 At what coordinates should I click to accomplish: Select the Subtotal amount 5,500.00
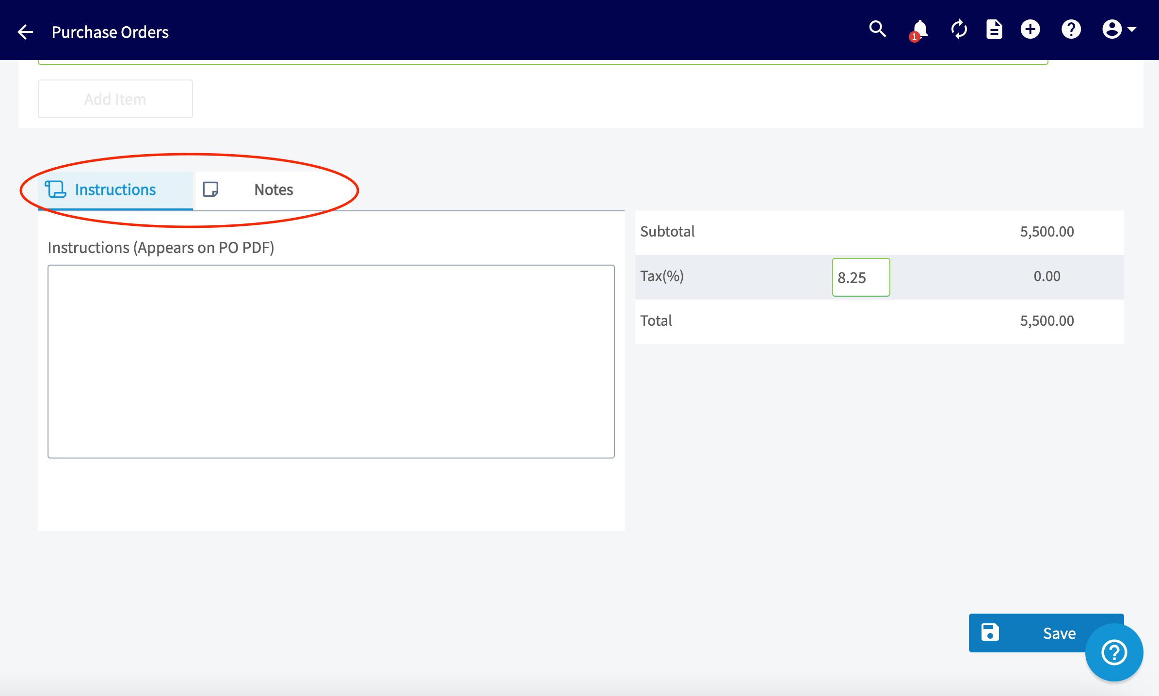pos(1047,232)
